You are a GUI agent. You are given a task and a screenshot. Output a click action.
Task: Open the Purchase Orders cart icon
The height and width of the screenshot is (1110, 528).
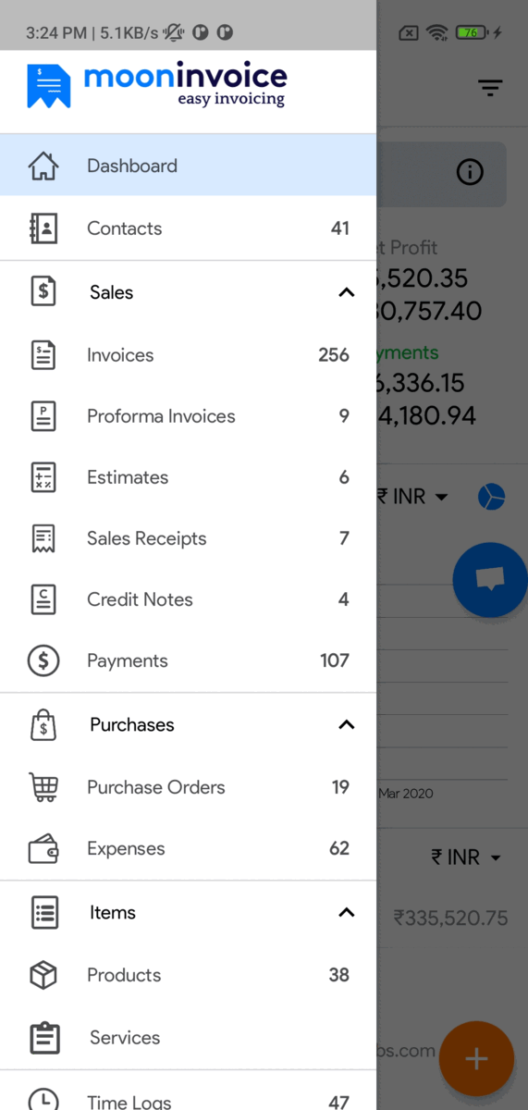43,787
